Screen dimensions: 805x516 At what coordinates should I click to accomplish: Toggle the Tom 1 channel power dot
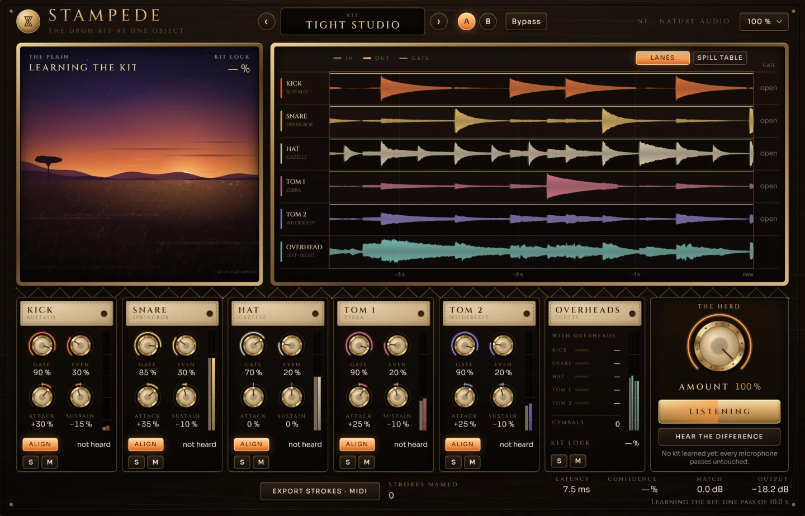pyautogui.click(x=421, y=314)
